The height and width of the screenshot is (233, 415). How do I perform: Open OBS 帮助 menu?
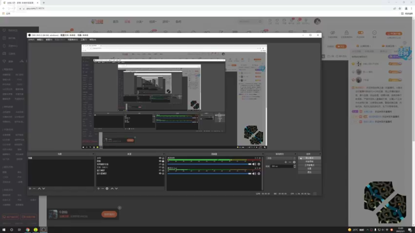[93, 40]
